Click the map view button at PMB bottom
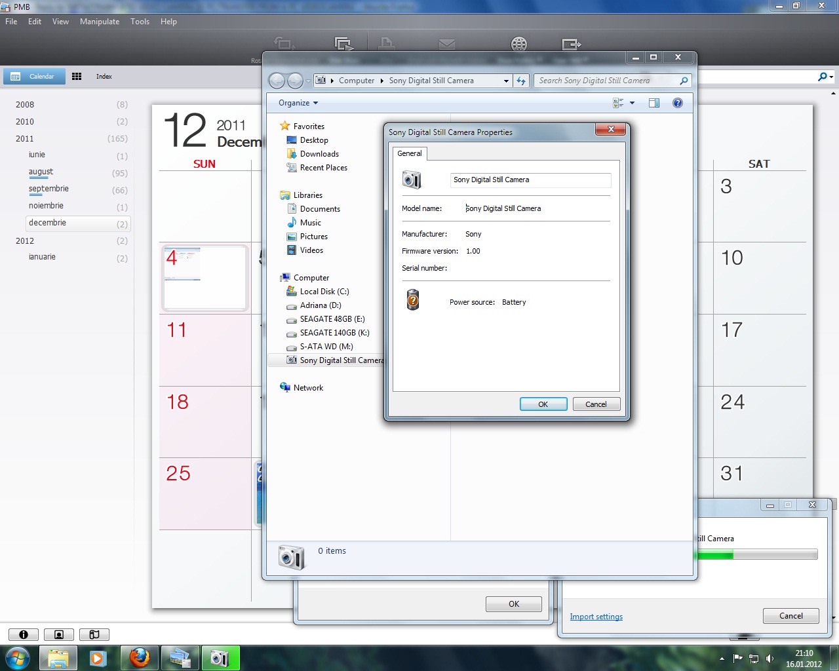The image size is (839, 671). pos(94,634)
